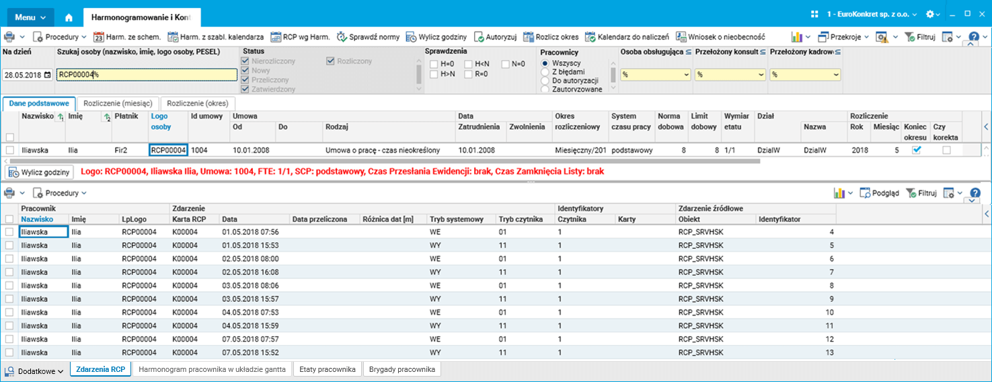Open Harmonogram pracownika w układzie gantta tab

pos(213,369)
